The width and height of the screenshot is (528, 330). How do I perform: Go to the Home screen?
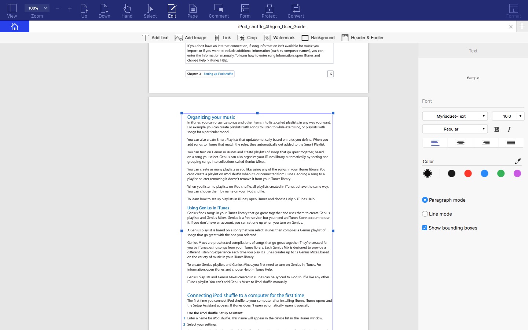[15, 26]
